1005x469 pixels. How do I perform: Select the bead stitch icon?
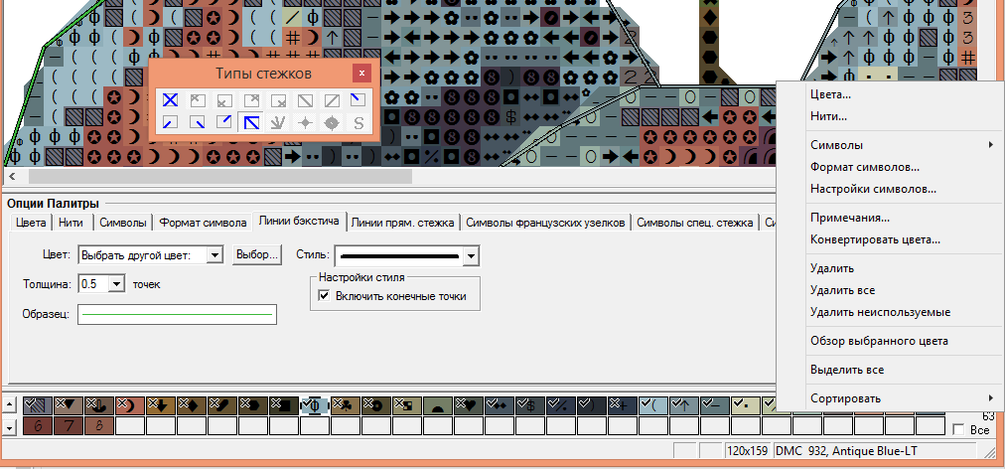pyautogui.click(x=332, y=122)
